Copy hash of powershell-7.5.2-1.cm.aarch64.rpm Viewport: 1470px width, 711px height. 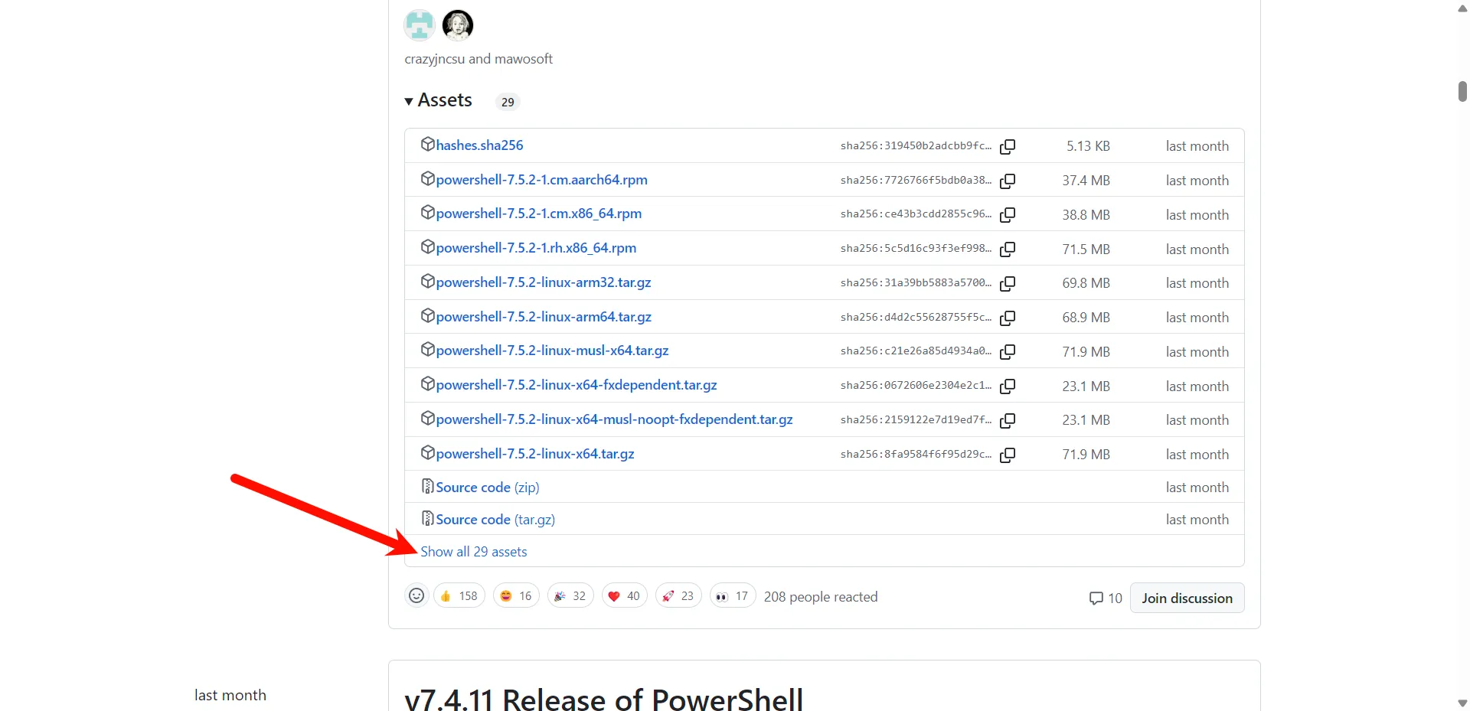tap(1008, 181)
